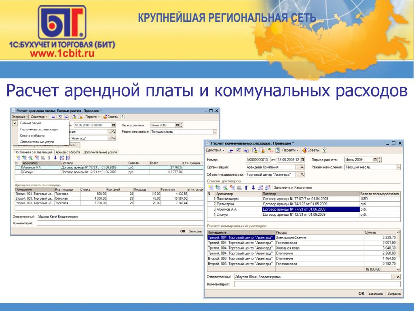This screenshot has width=414, height=311.
Task: Sort ascending in rent tenants table toolbar
Action: (62, 158)
